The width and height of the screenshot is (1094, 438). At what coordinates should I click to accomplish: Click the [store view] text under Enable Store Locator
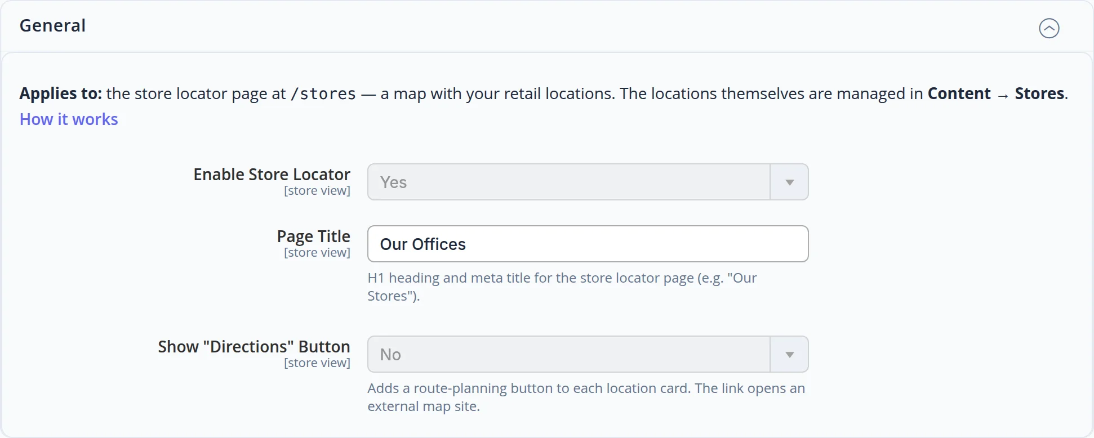point(317,191)
